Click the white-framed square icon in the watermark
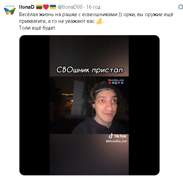183x180 pixels. pyautogui.click(x=116, y=83)
